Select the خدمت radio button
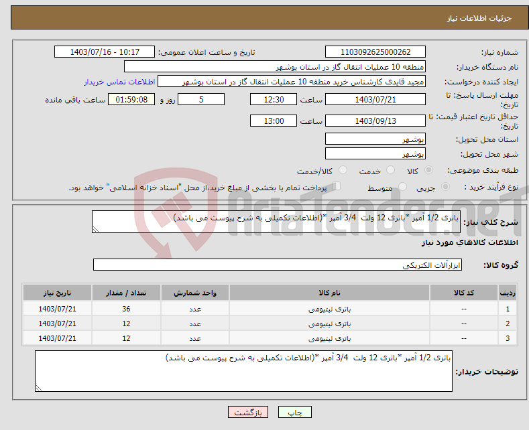The image size is (529, 430). [390, 170]
